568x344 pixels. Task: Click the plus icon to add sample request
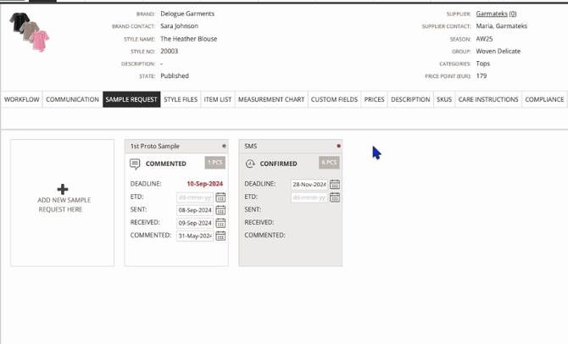62,190
